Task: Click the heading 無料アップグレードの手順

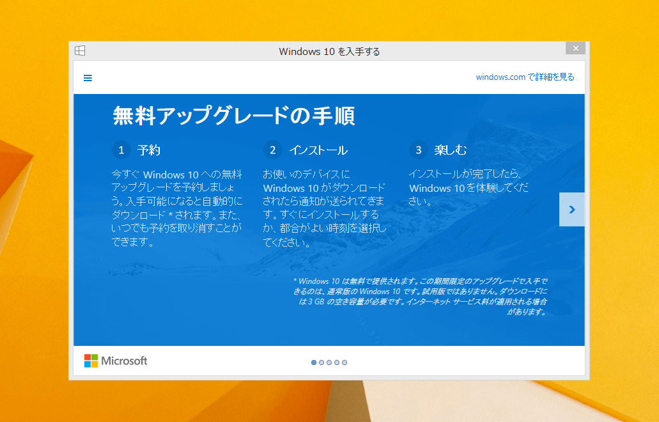Action: [234, 116]
